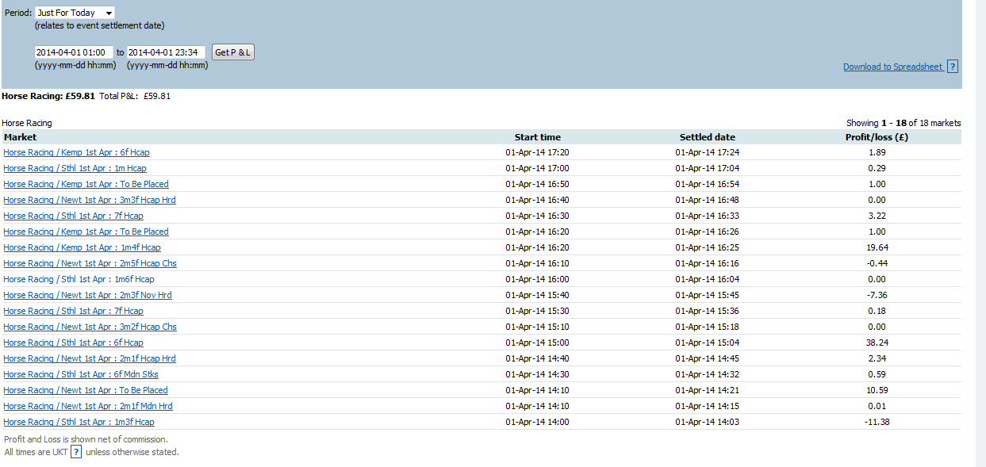Screen dimensions: 986x467
Task: Open Newt 1st Apr 2m1f Hcap Hrd market
Action: tap(90, 358)
